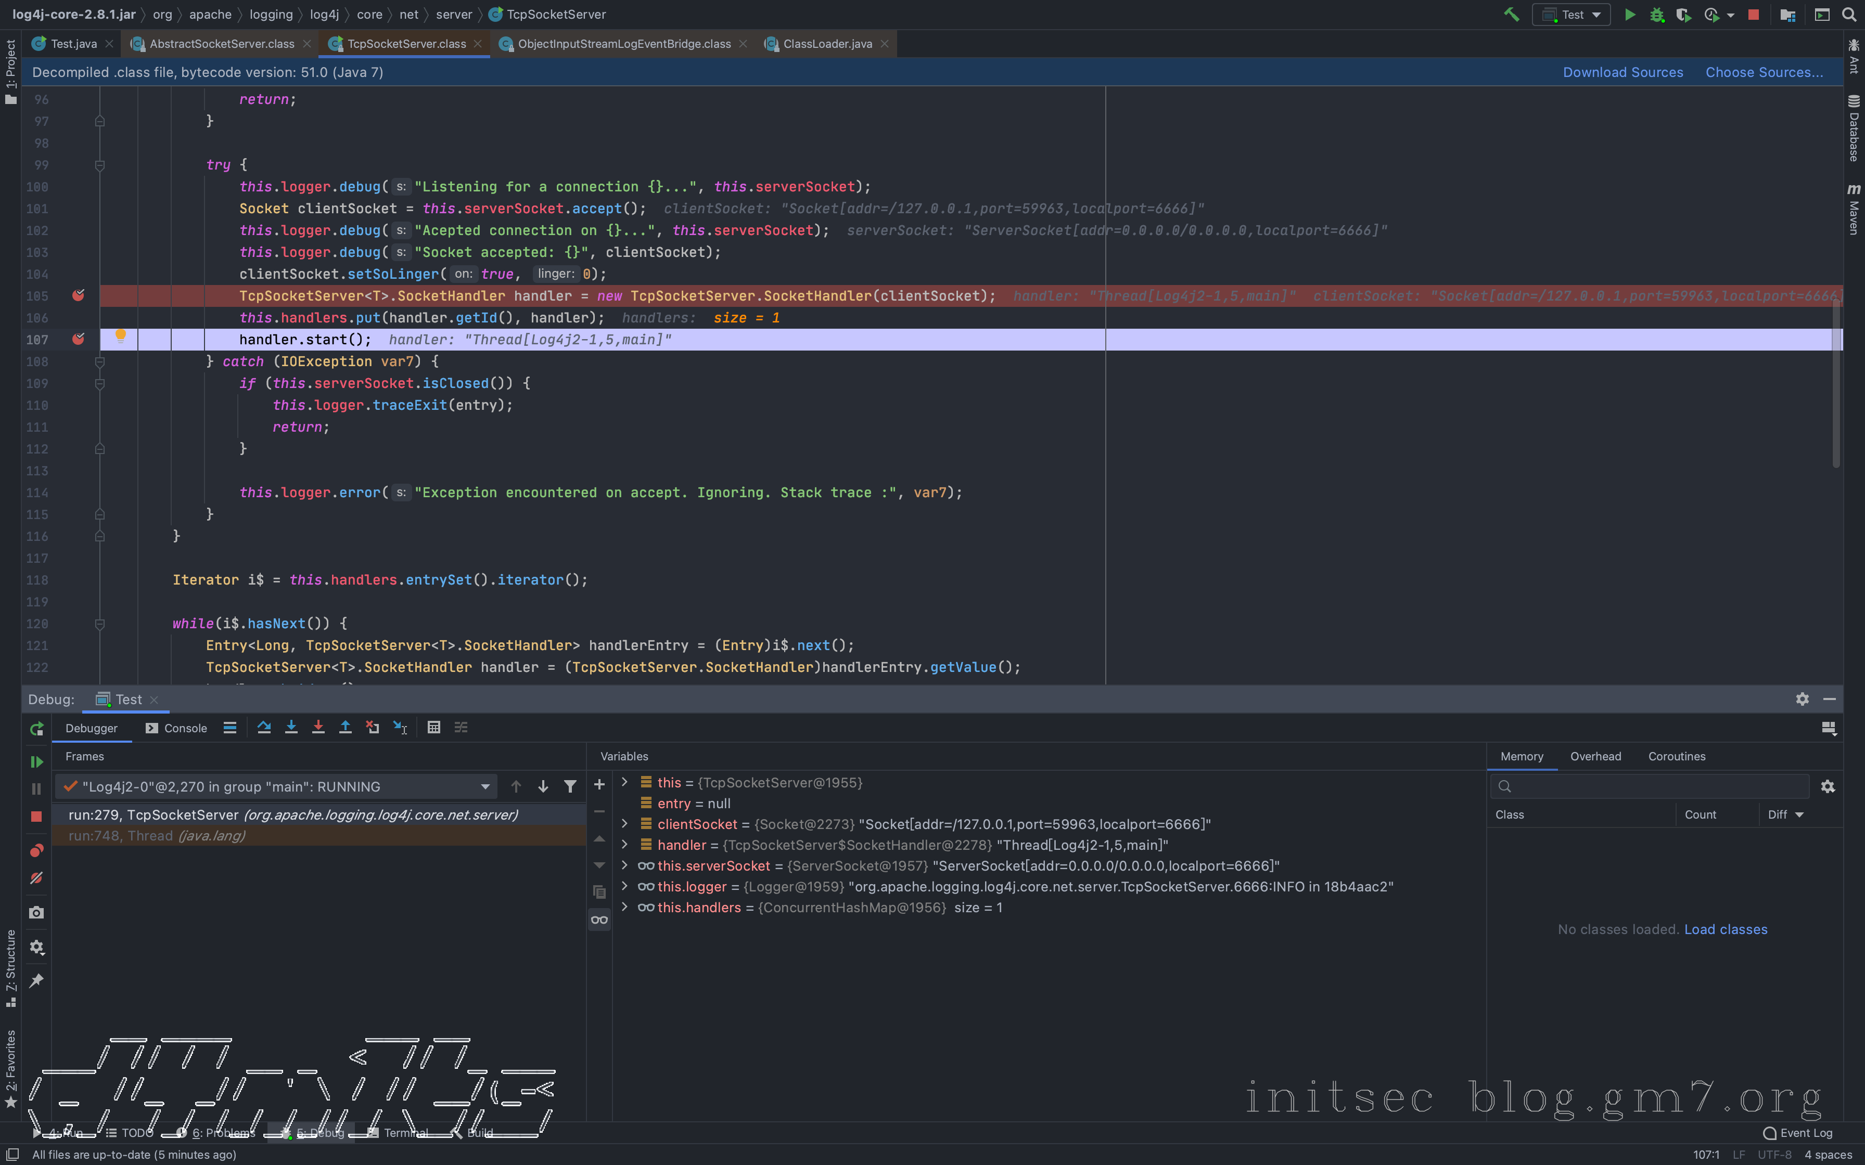The width and height of the screenshot is (1865, 1165).
Task: Click the Download Sources link
Action: click(1622, 72)
